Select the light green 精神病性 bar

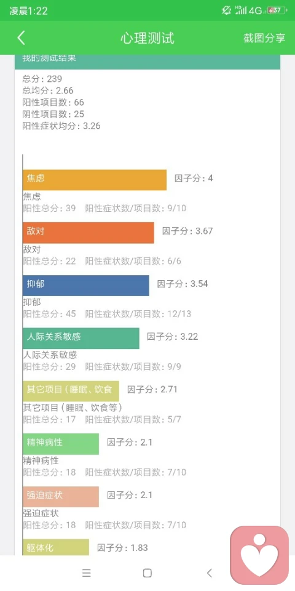[x=61, y=444]
